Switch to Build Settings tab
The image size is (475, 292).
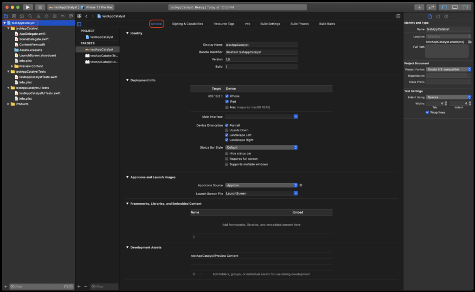coord(270,24)
